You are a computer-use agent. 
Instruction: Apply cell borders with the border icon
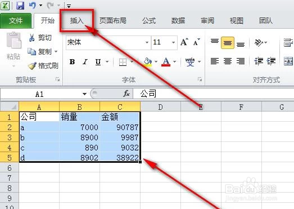tap(123, 62)
